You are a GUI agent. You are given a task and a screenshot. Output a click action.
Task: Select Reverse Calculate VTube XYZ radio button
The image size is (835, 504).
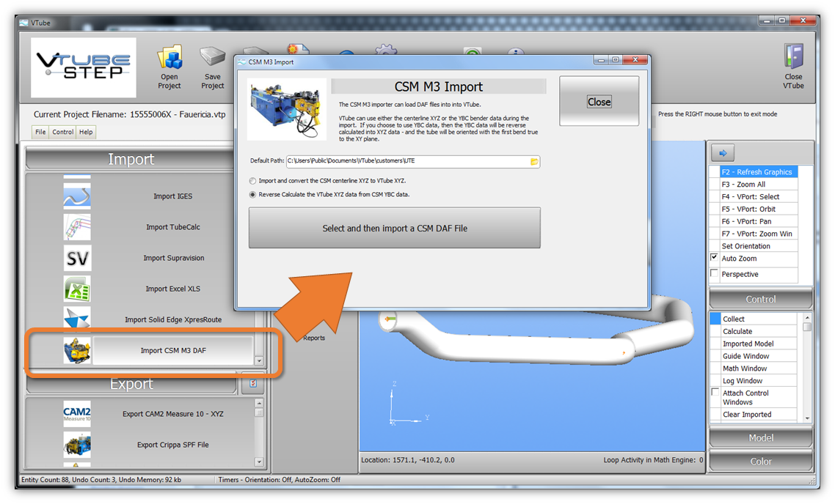coord(253,195)
